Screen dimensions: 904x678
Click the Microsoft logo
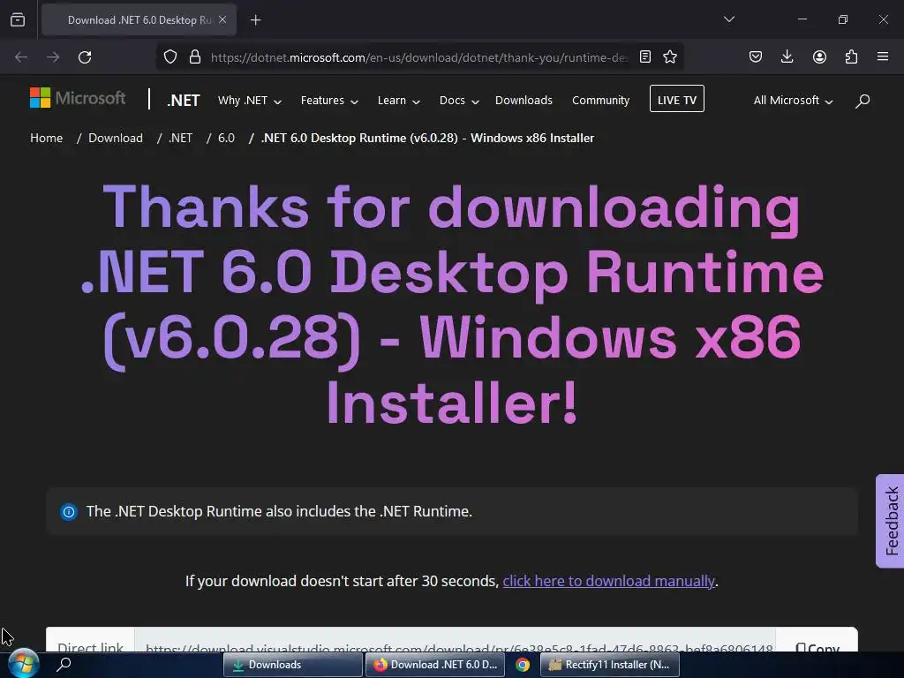pos(78,98)
